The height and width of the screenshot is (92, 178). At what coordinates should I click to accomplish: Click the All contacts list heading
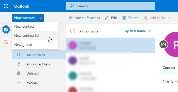(x=89, y=31)
